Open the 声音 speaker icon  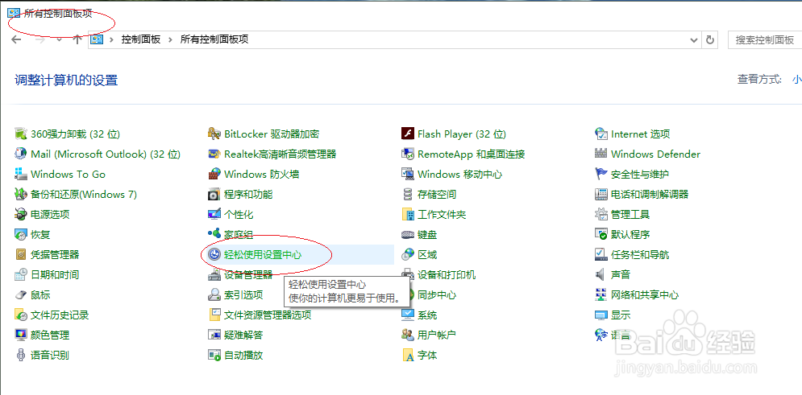pos(601,275)
